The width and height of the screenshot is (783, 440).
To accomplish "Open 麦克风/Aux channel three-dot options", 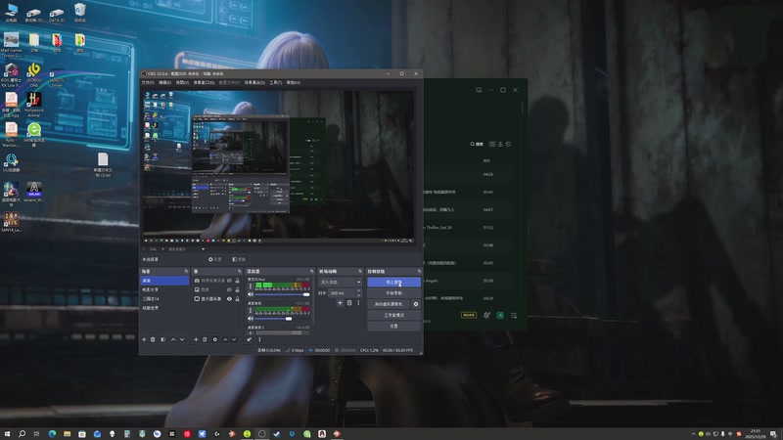I will tap(251, 286).
